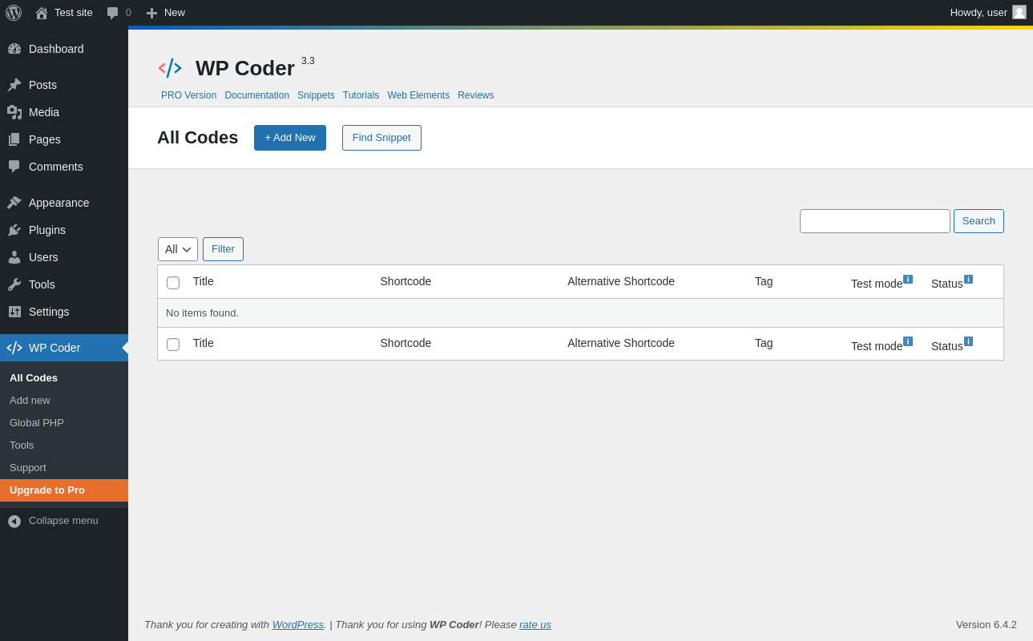Screen dimensions: 1033x641
Task: Click info icon next to footer Status
Action: [968, 341]
